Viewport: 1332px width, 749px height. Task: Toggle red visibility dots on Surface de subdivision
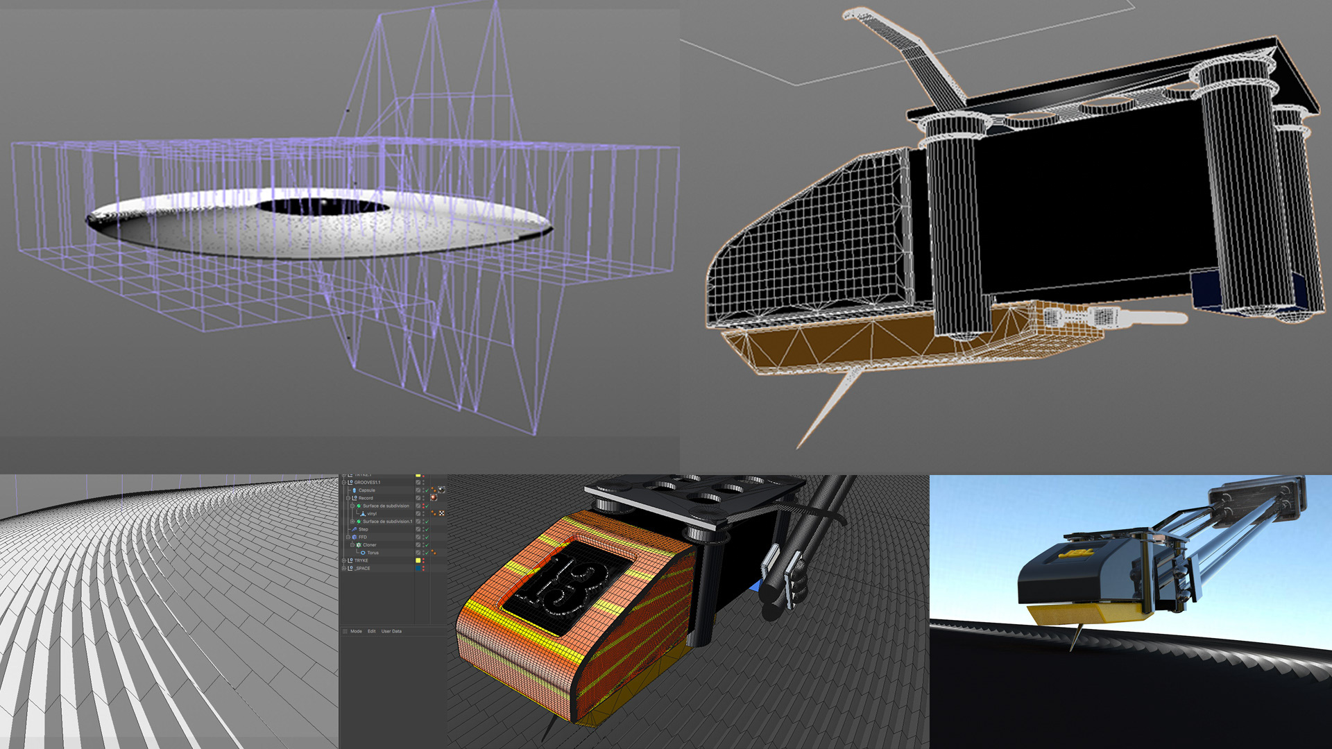click(x=423, y=506)
